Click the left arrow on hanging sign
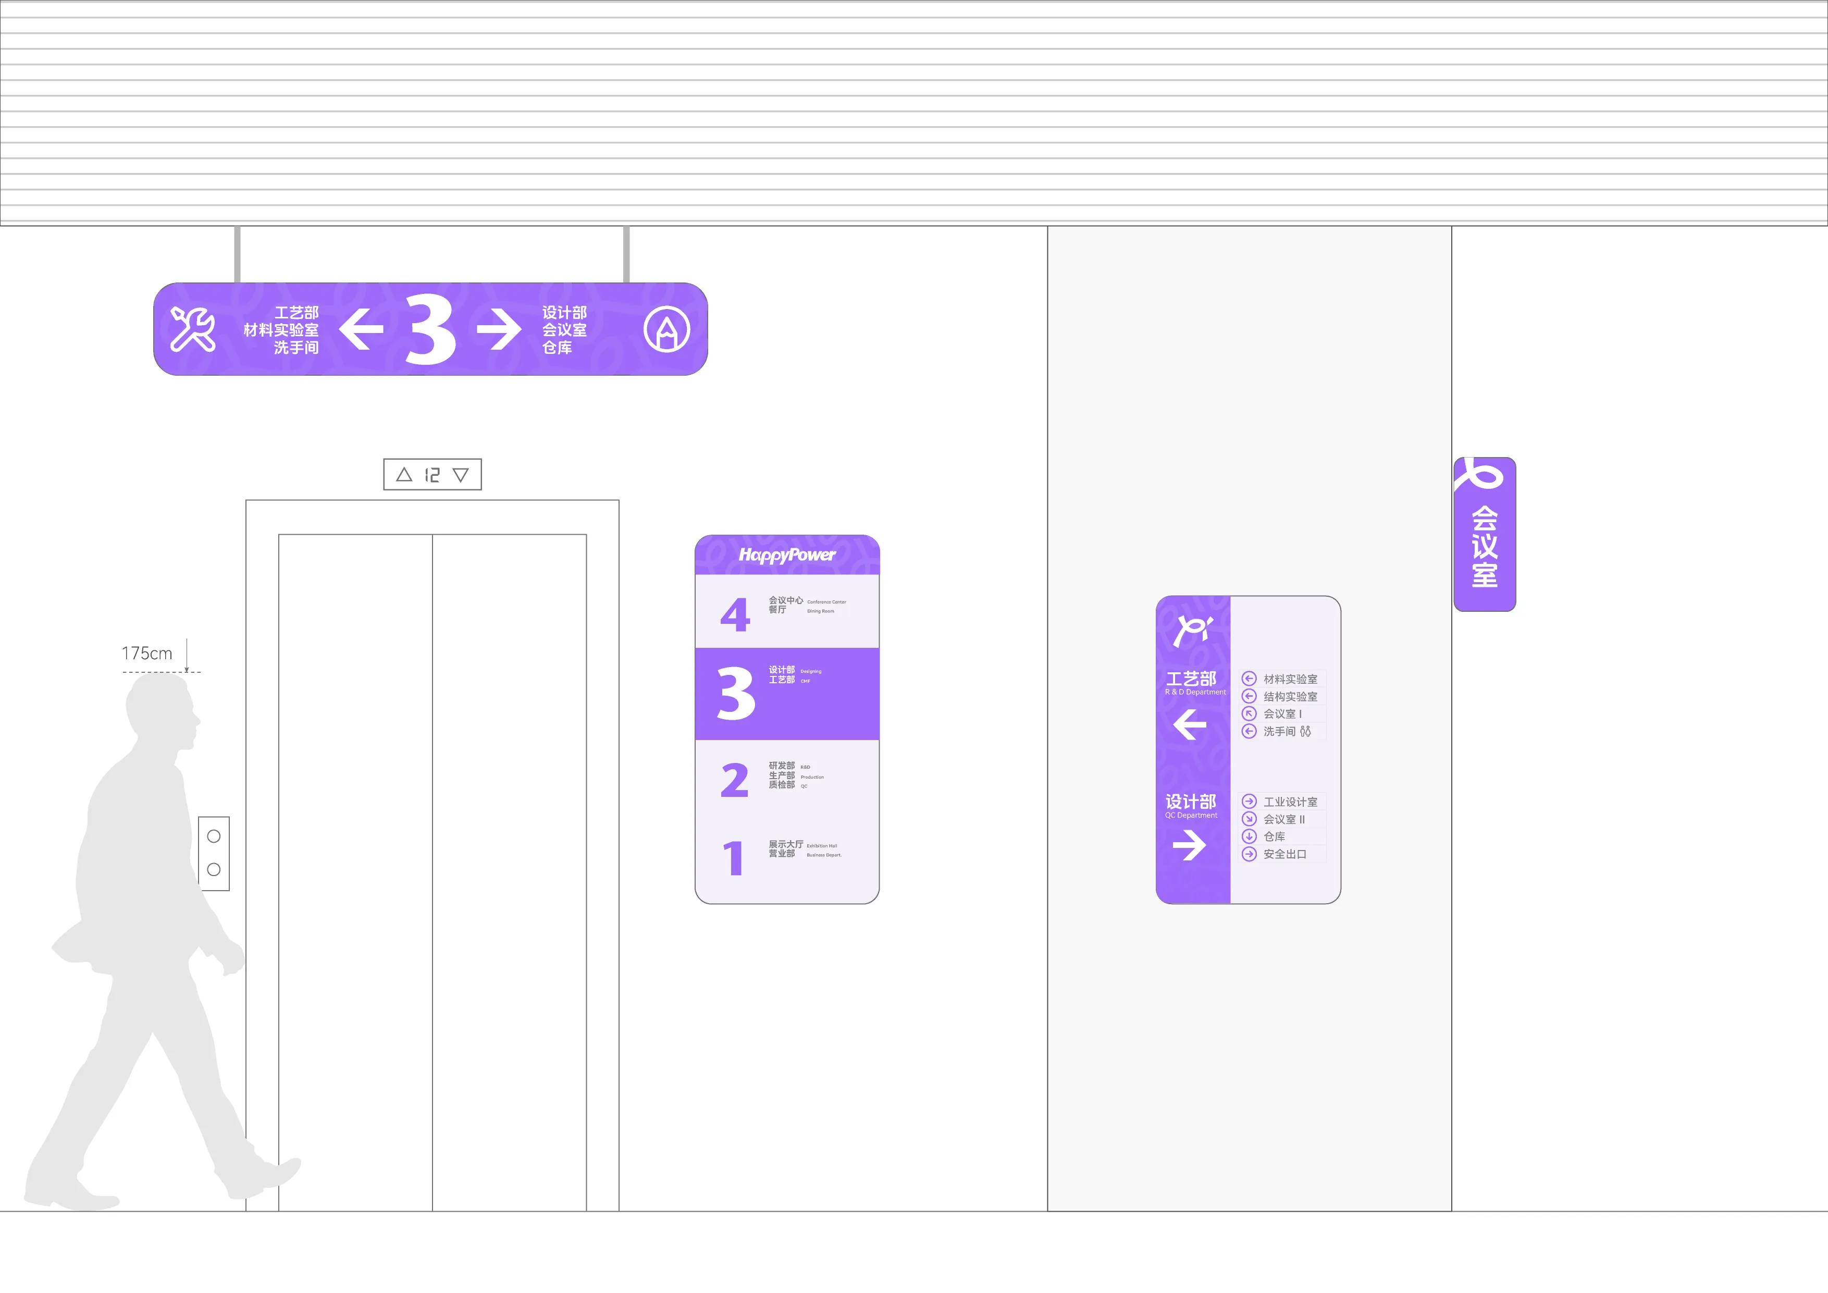 click(x=362, y=329)
